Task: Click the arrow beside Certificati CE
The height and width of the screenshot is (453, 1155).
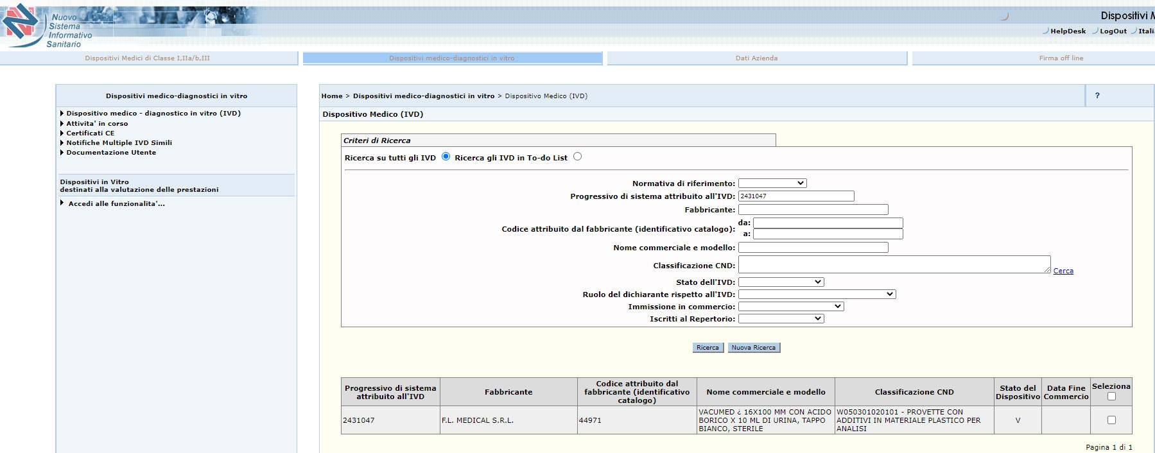Action: point(62,133)
